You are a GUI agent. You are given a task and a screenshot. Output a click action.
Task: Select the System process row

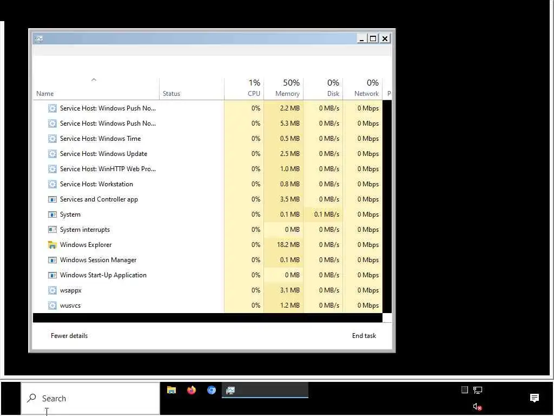208,214
